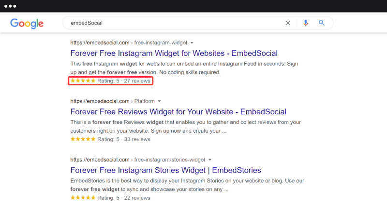This screenshot has width=387, height=203.
Task: Open Forever Free Instagram Stories Widget link
Action: [x=165, y=170]
